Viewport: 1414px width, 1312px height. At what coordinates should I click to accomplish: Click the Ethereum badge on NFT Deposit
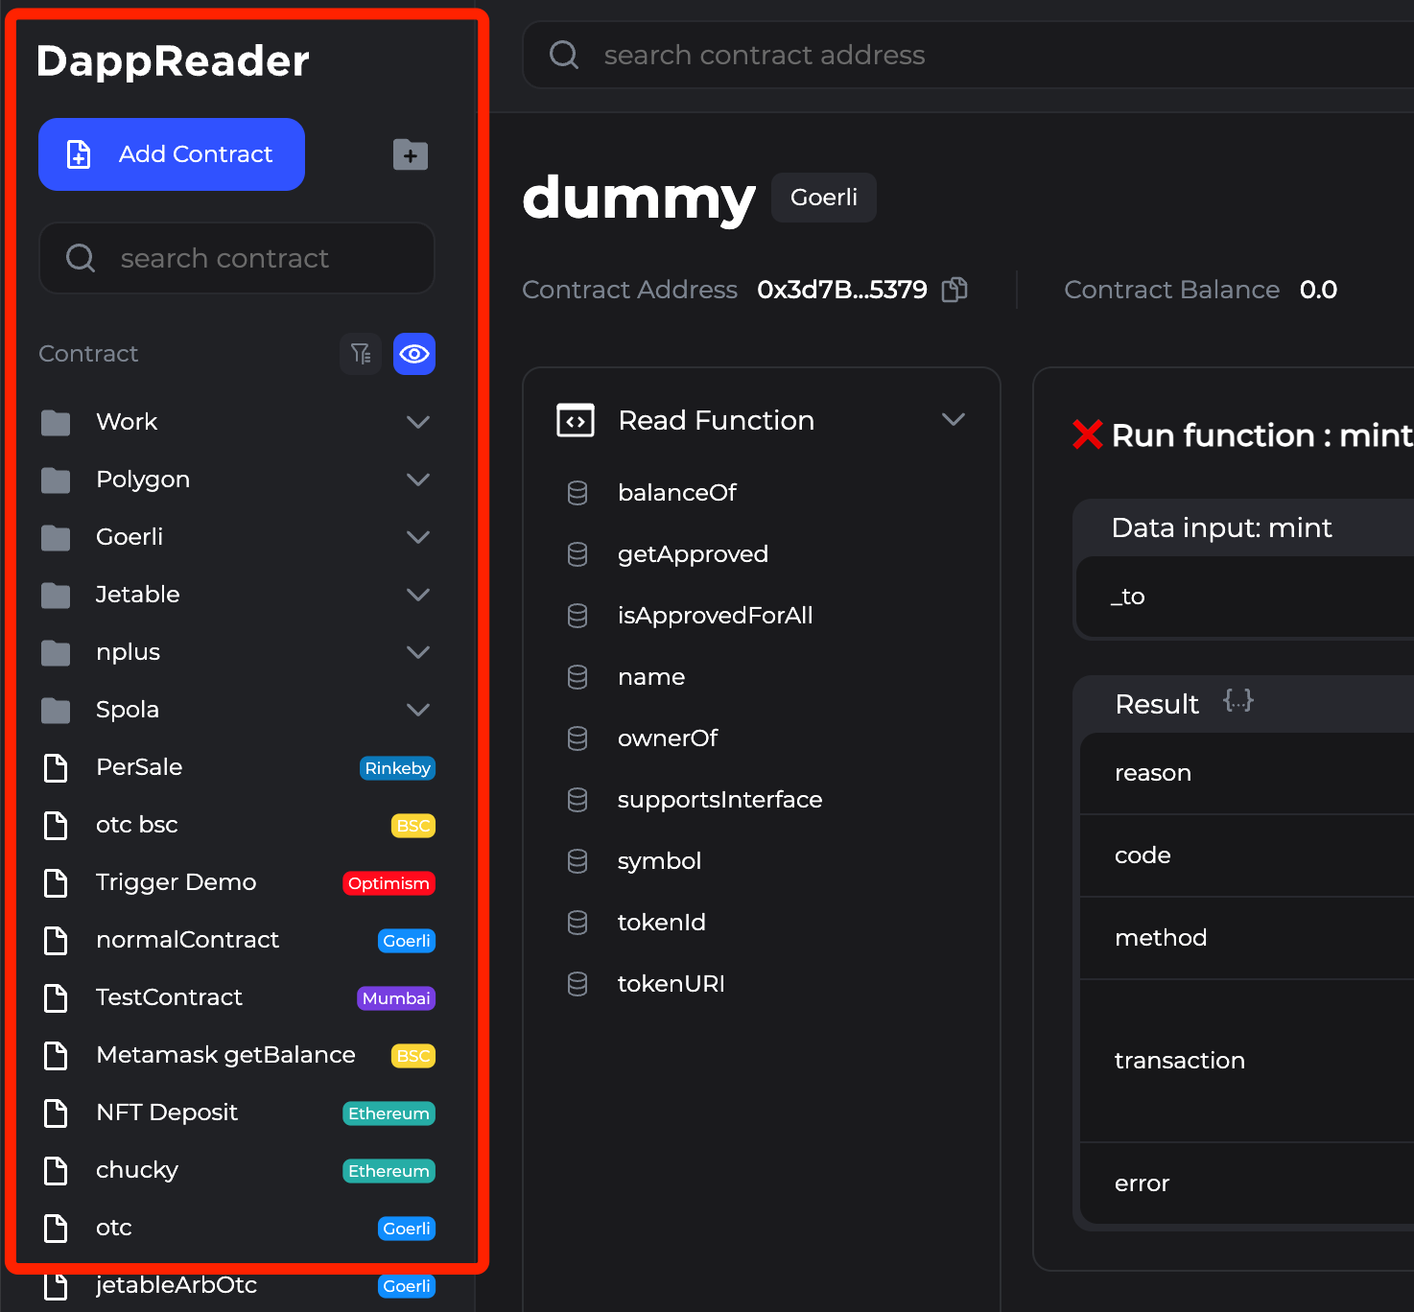click(x=389, y=1113)
